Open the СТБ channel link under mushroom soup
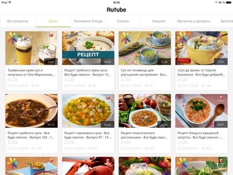Viewport: 233px width, 175px height. coord(15,142)
